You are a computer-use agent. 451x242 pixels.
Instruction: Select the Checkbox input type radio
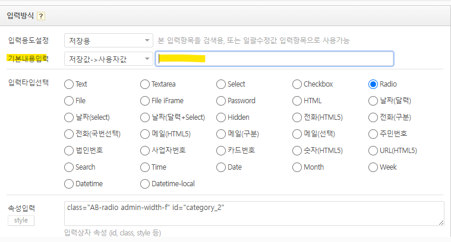[x=297, y=84]
